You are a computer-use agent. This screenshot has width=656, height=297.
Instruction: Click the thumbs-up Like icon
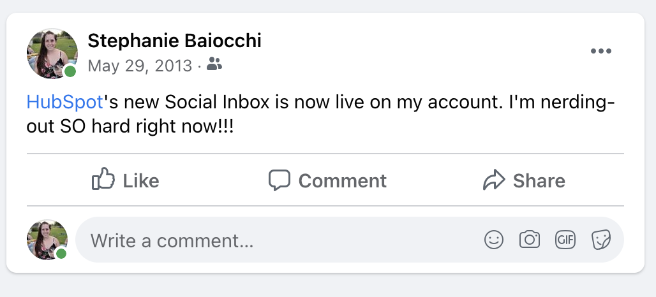tap(103, 179)
